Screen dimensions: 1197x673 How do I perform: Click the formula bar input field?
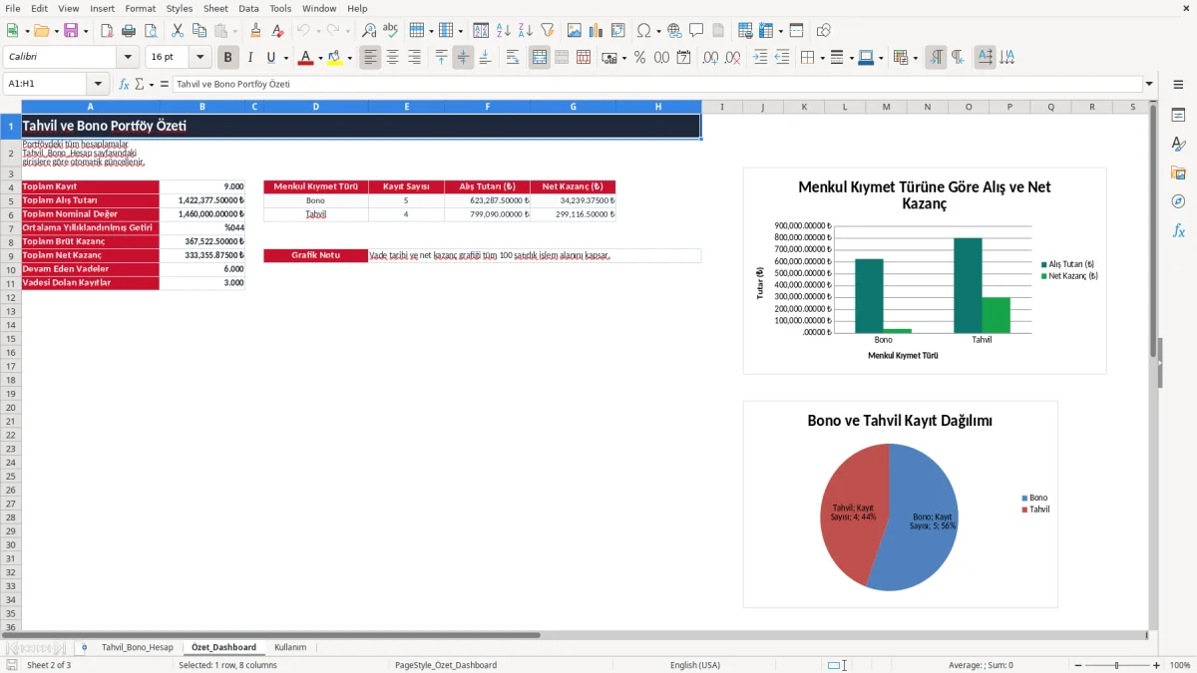(656, 84)
